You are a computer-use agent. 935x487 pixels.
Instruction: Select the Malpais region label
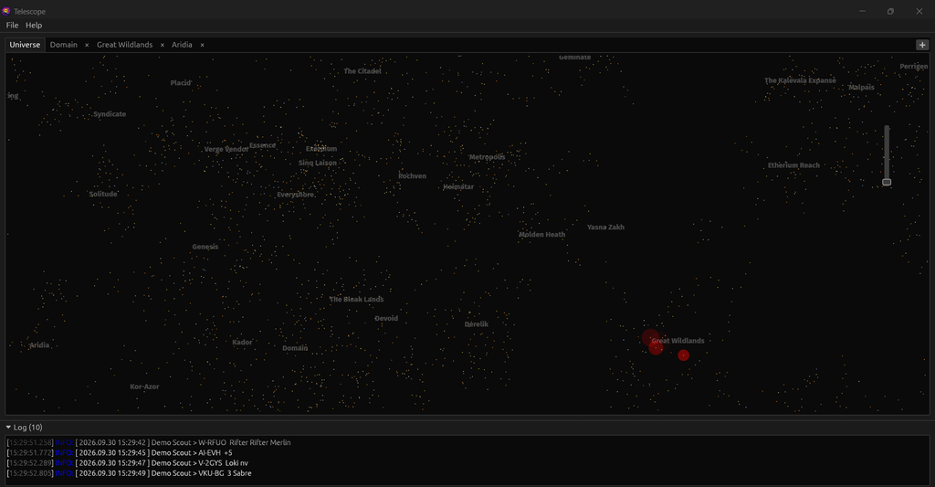pos(861,87)
